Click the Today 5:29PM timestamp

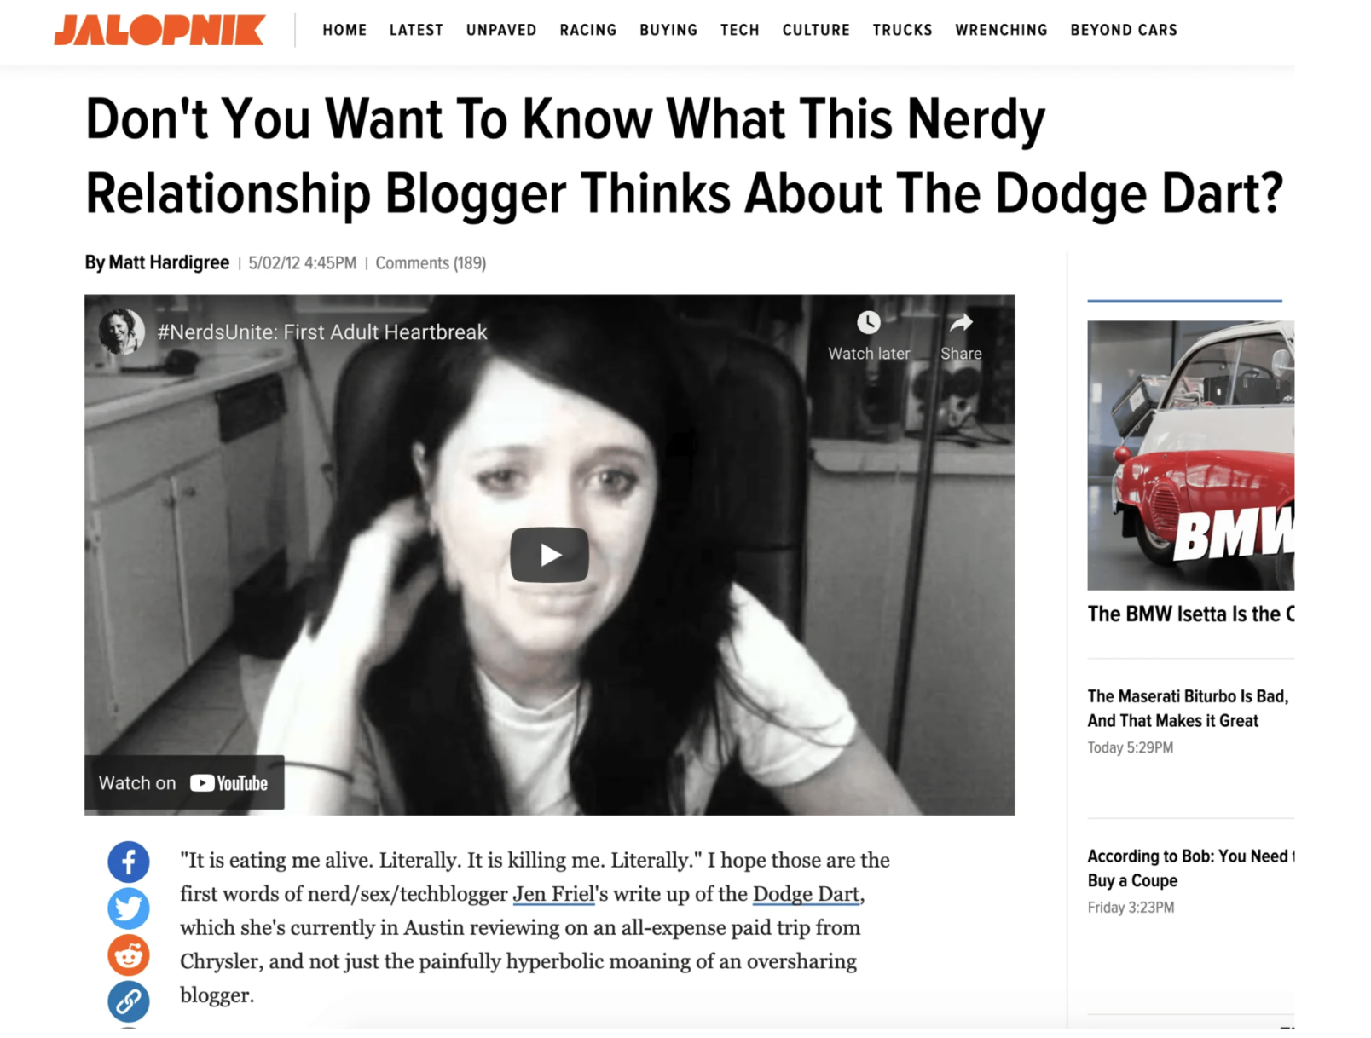click(x=1130, y=747)
